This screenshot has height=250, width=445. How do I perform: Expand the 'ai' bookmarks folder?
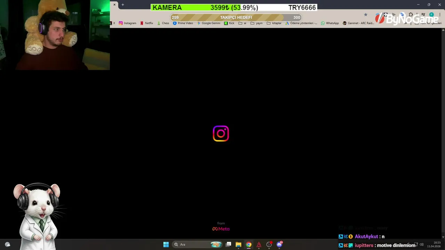pos(242,23)
